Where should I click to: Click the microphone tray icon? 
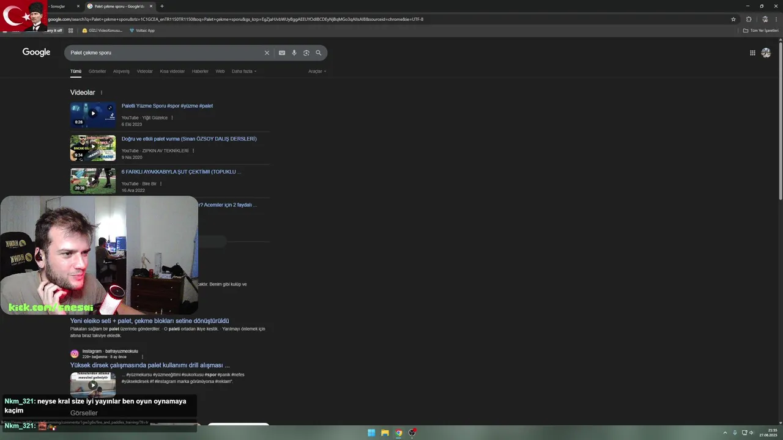click(x=735, y=433)
